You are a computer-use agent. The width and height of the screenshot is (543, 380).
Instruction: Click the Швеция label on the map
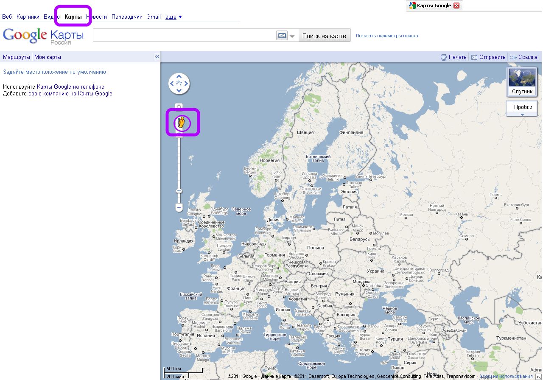tap(305, 132)
